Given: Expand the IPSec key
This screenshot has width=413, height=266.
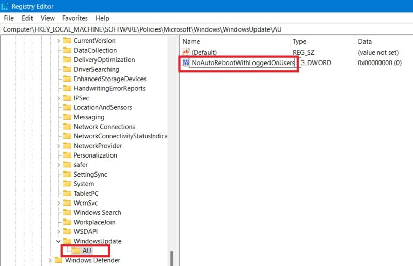Looking at the screenshot, I should point(58,98).
